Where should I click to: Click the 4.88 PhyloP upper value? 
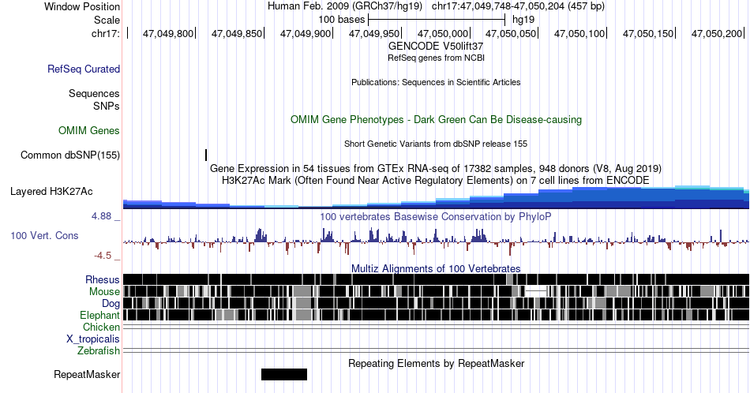point(101,216)
